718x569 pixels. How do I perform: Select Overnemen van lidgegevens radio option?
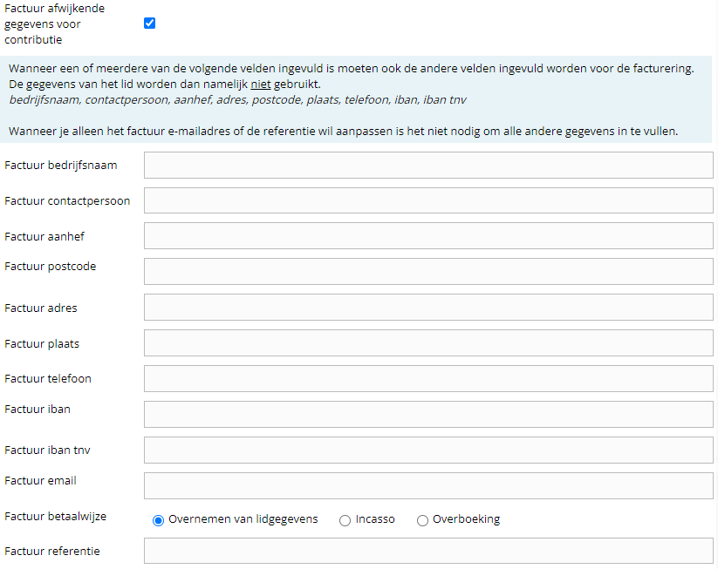(x=158, y=520)
